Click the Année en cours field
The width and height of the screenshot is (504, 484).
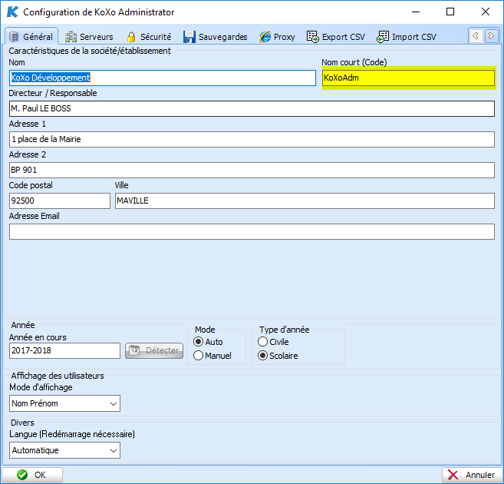point(64,351)
